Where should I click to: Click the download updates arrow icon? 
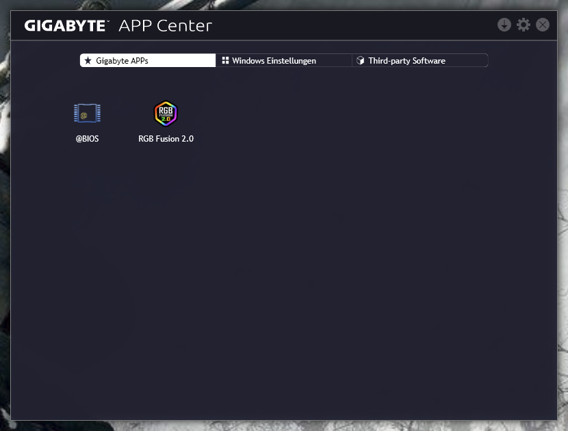pos(504,25)
